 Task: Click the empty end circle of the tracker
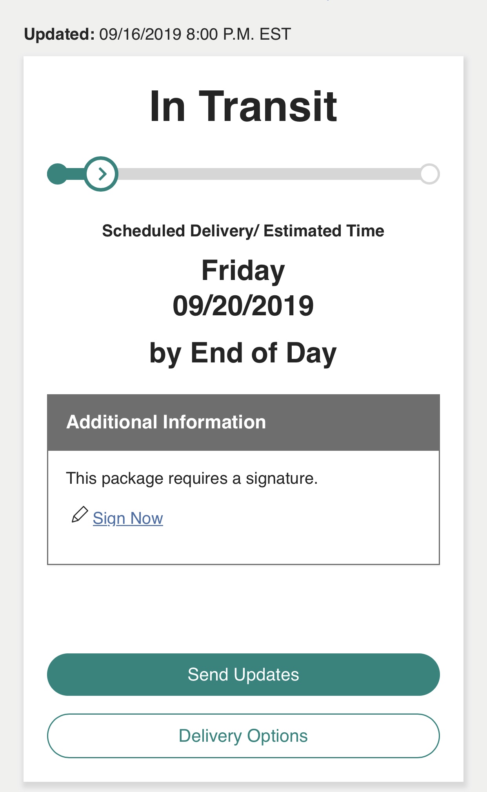tap(429, 174)
